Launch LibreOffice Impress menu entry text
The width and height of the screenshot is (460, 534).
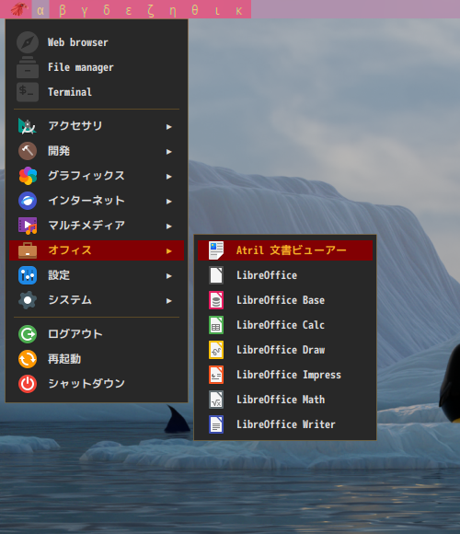pos(289,375)
